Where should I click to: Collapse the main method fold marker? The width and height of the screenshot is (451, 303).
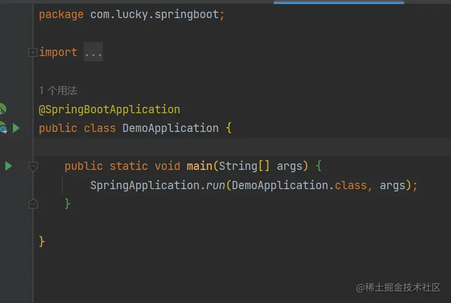pos(33,166)
